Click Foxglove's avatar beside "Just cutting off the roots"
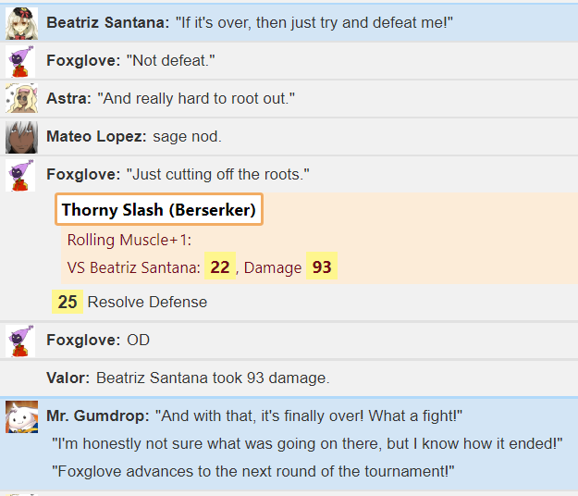 (x=20, y=175)
